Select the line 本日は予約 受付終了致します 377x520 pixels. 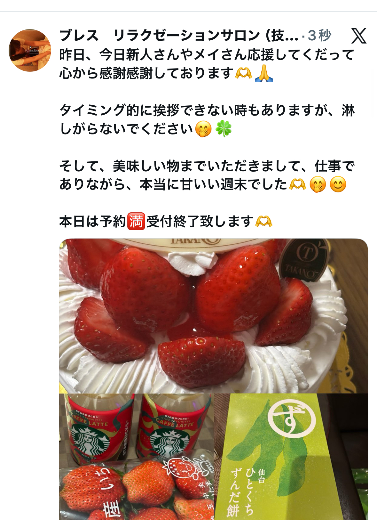pyautogui.click(x=166, y=221)
